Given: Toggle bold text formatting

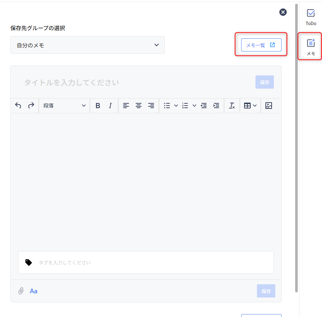Looking at the screenshot, I should 98,106.
